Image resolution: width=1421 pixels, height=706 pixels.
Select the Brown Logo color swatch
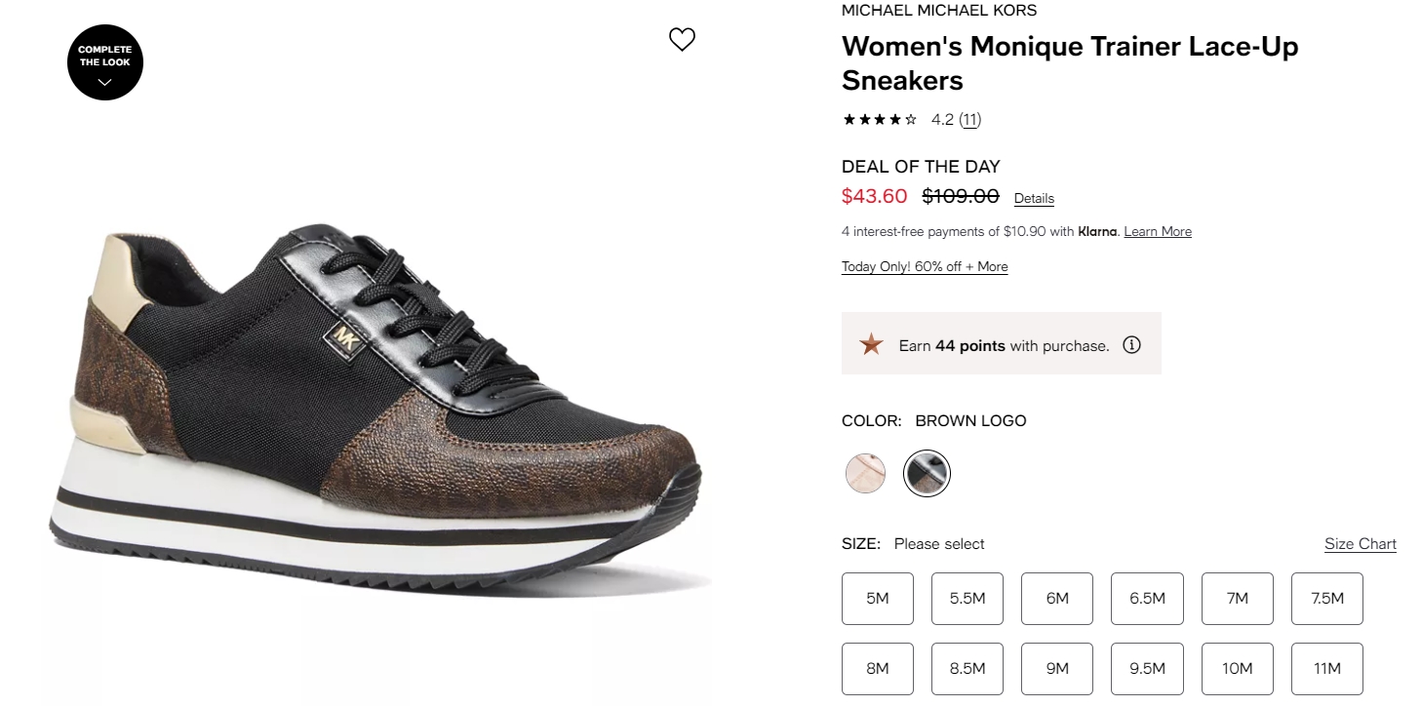tap(926, 474)
